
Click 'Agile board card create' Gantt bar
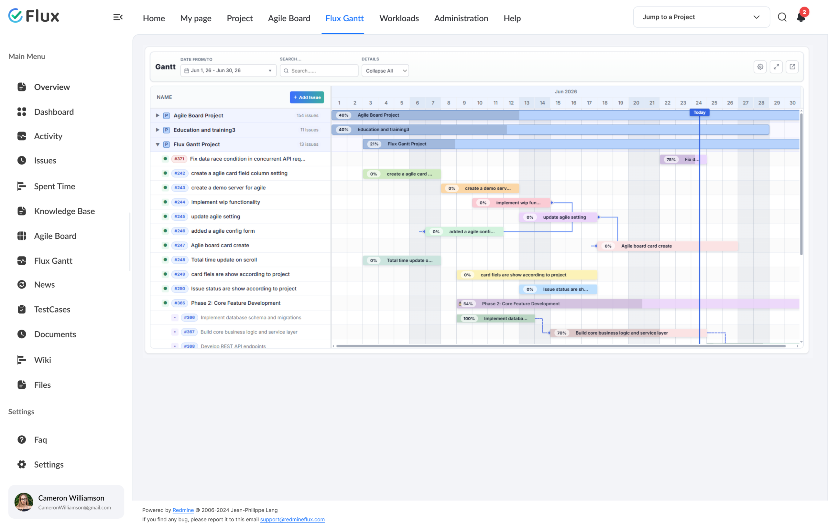tap(668, 246)
